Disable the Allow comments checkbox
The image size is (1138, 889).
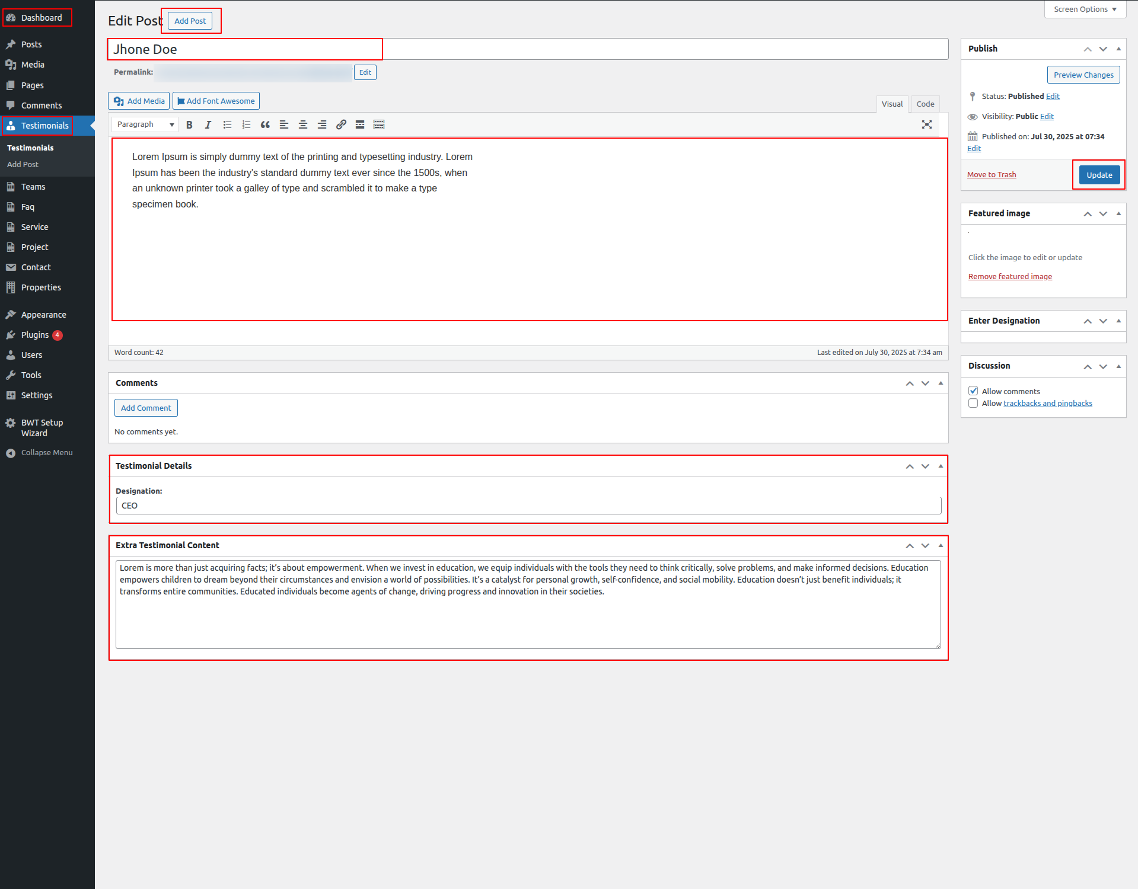pos(973,391)
